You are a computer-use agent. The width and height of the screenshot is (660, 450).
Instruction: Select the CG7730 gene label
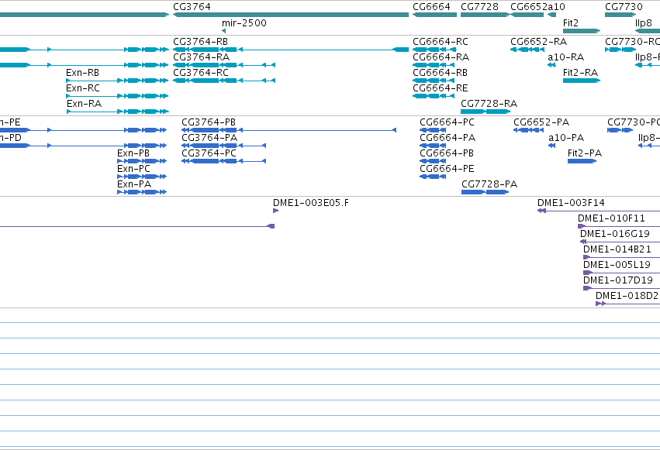click(x=624, y=7)
